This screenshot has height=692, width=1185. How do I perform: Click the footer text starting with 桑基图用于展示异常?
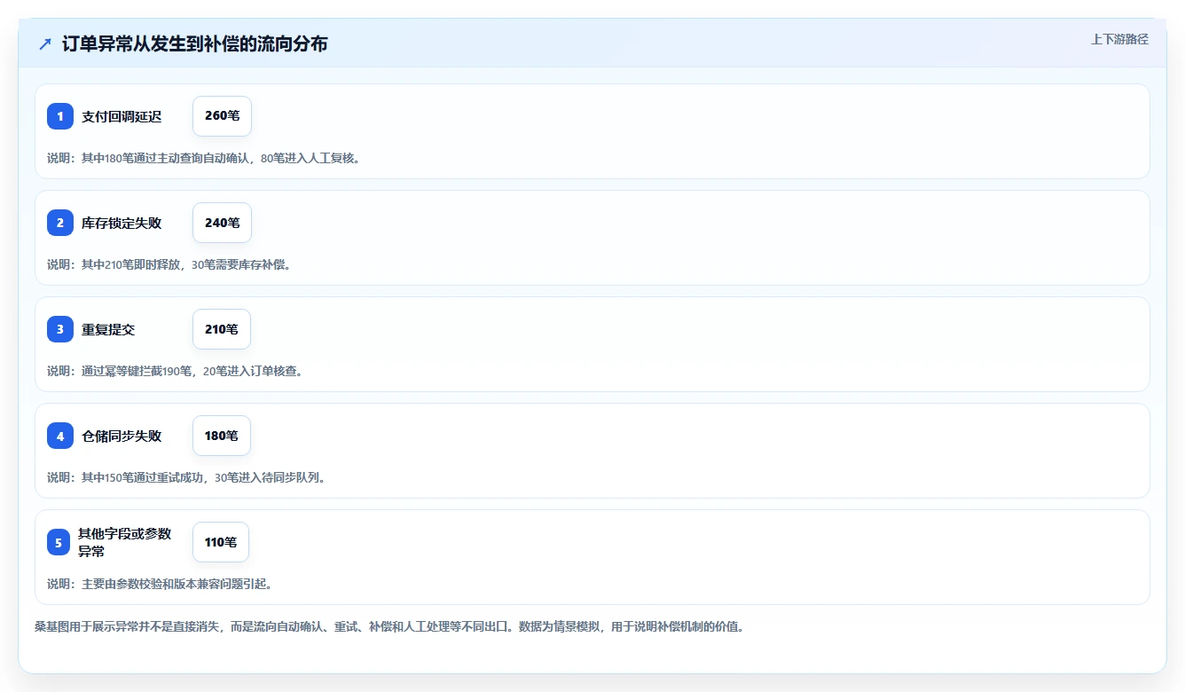tap(389, 626)
